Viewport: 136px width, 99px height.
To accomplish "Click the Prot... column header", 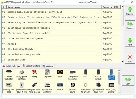I will pyautogui.click(x=107, y=7).
